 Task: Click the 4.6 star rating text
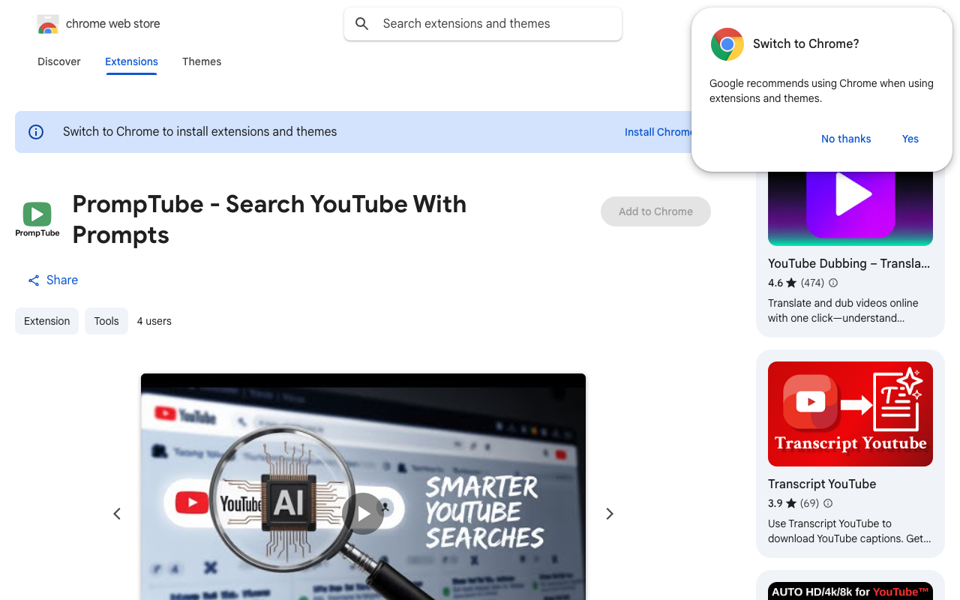pyautogui.click(x=775, y=283)
